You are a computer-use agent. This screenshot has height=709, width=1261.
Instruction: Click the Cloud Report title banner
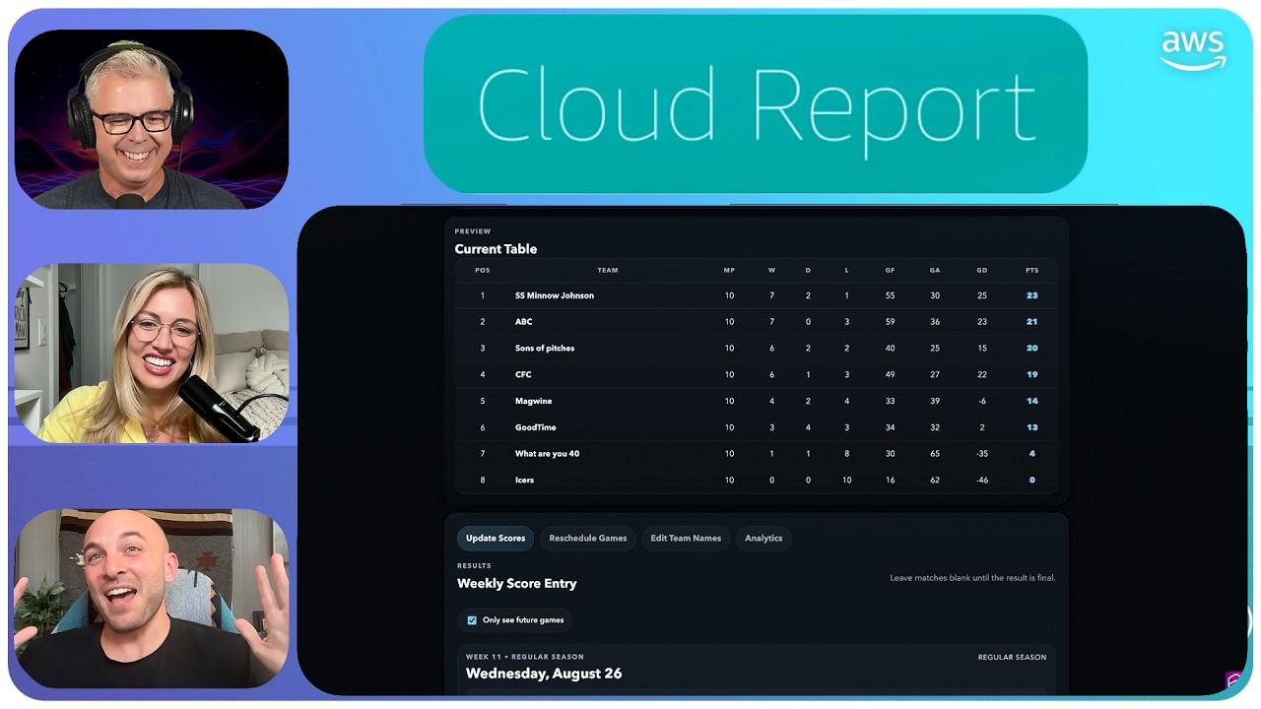point(756,104)
